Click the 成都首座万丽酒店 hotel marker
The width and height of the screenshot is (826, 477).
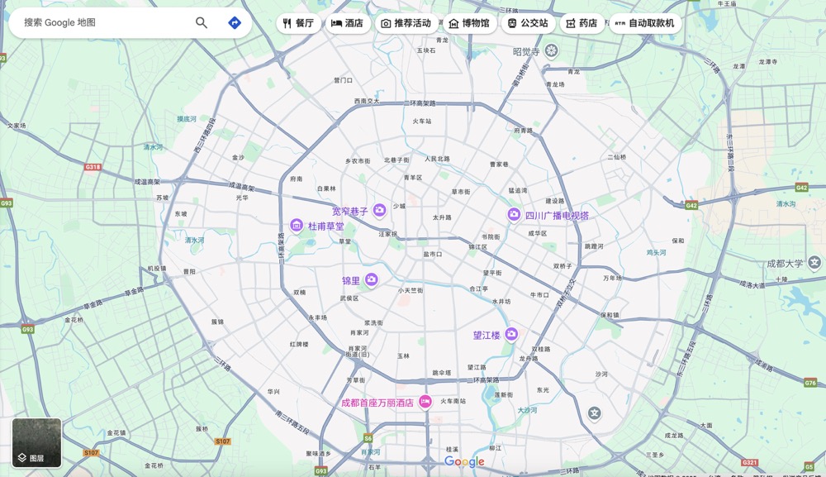tap(425, 402)
